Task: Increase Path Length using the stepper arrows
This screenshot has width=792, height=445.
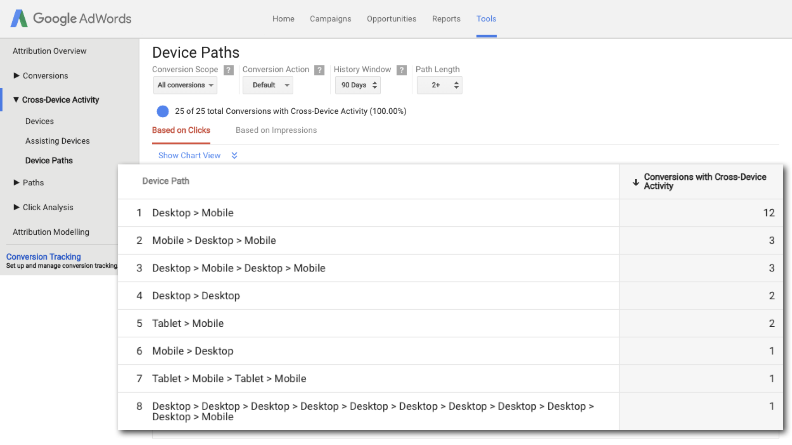Action: tap(456, 82)
